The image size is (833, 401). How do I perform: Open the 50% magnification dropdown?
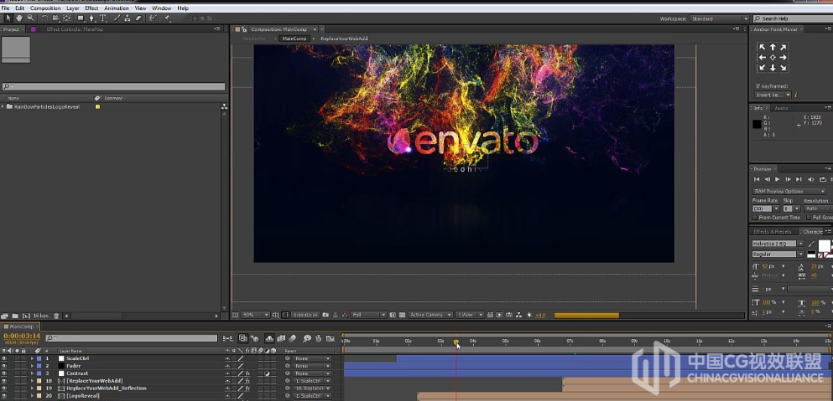click(x=256, y=315)
